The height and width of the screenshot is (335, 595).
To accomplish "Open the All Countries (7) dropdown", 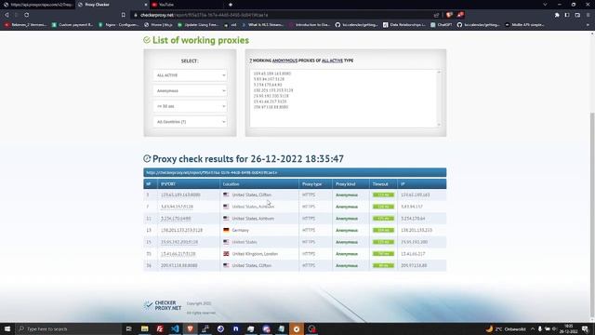I will (190, 122).
